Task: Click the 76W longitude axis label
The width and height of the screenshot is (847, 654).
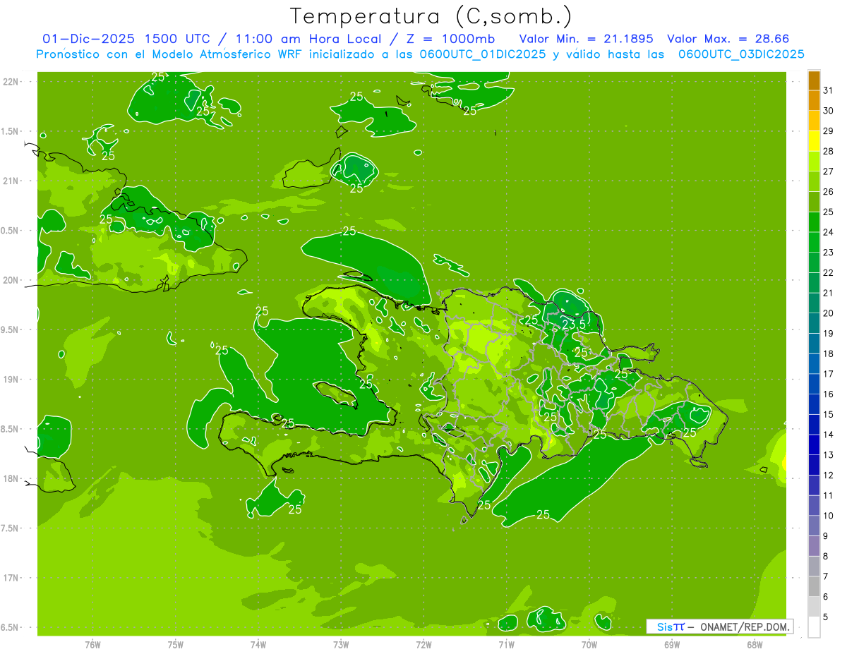Action: (92, 643)
